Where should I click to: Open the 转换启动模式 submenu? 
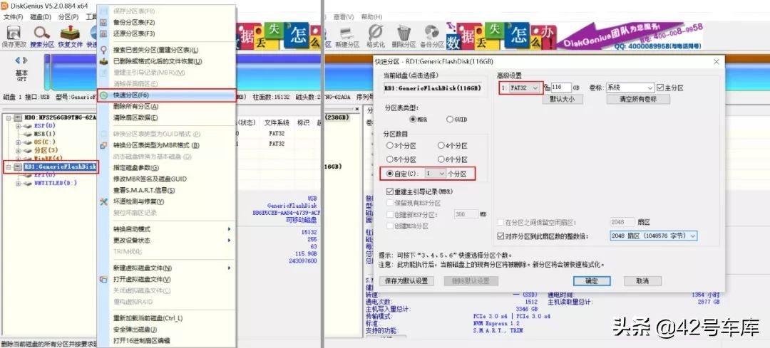167,229
